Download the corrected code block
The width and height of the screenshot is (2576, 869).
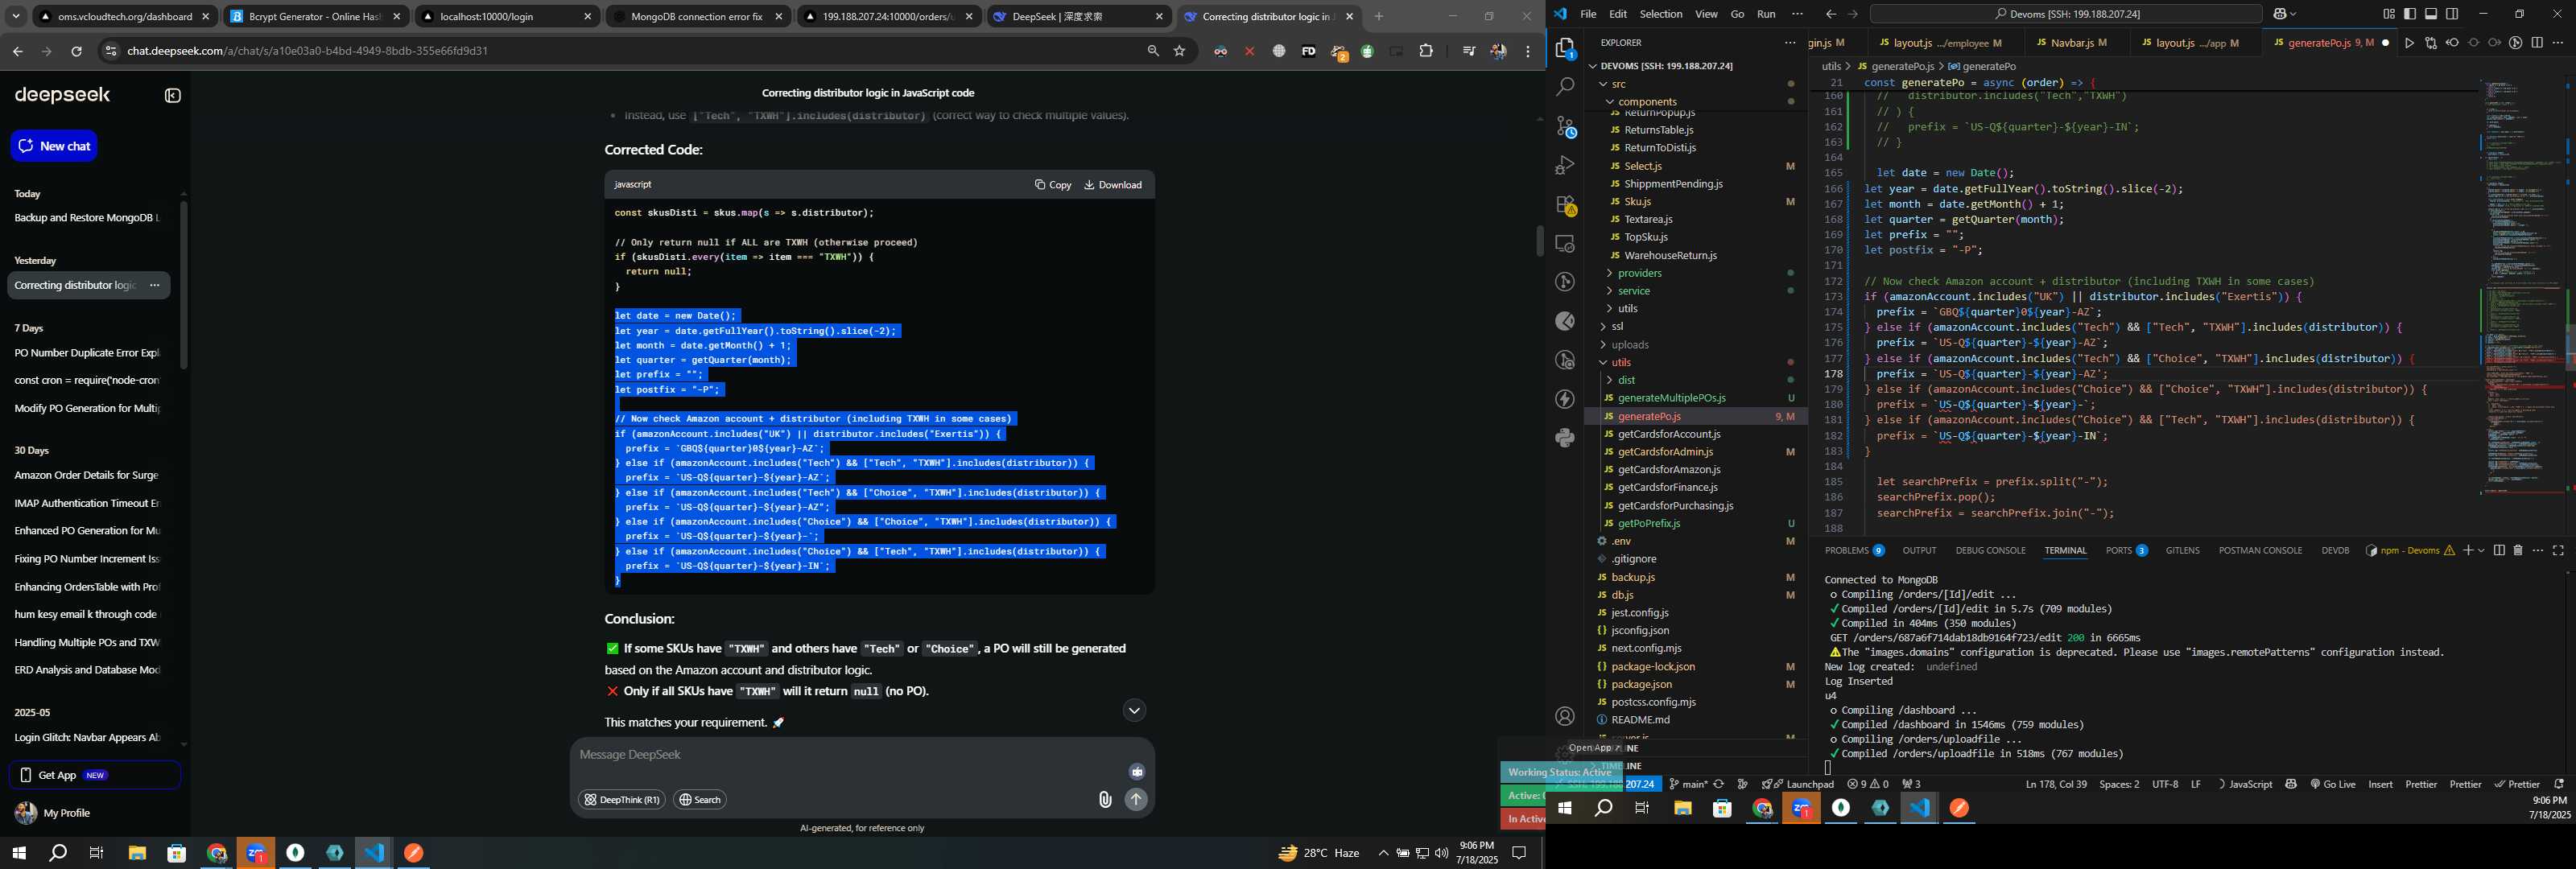(1113, 185)
